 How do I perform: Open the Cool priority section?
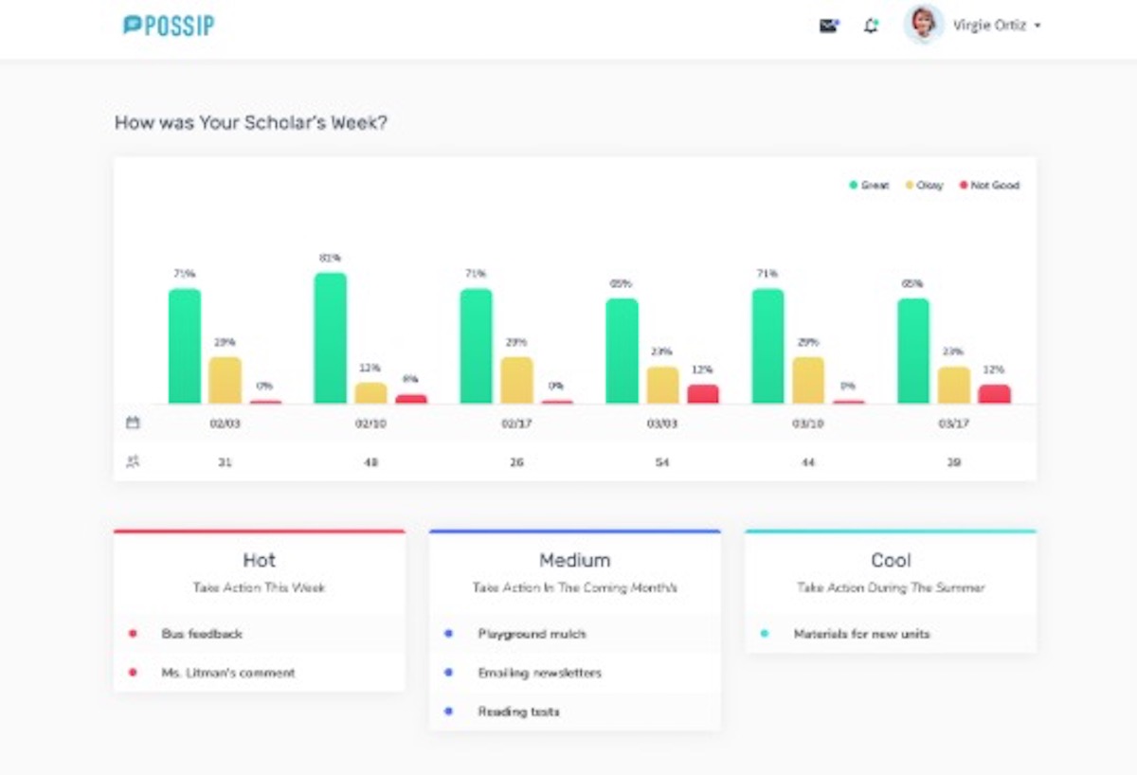pos(891,560)
